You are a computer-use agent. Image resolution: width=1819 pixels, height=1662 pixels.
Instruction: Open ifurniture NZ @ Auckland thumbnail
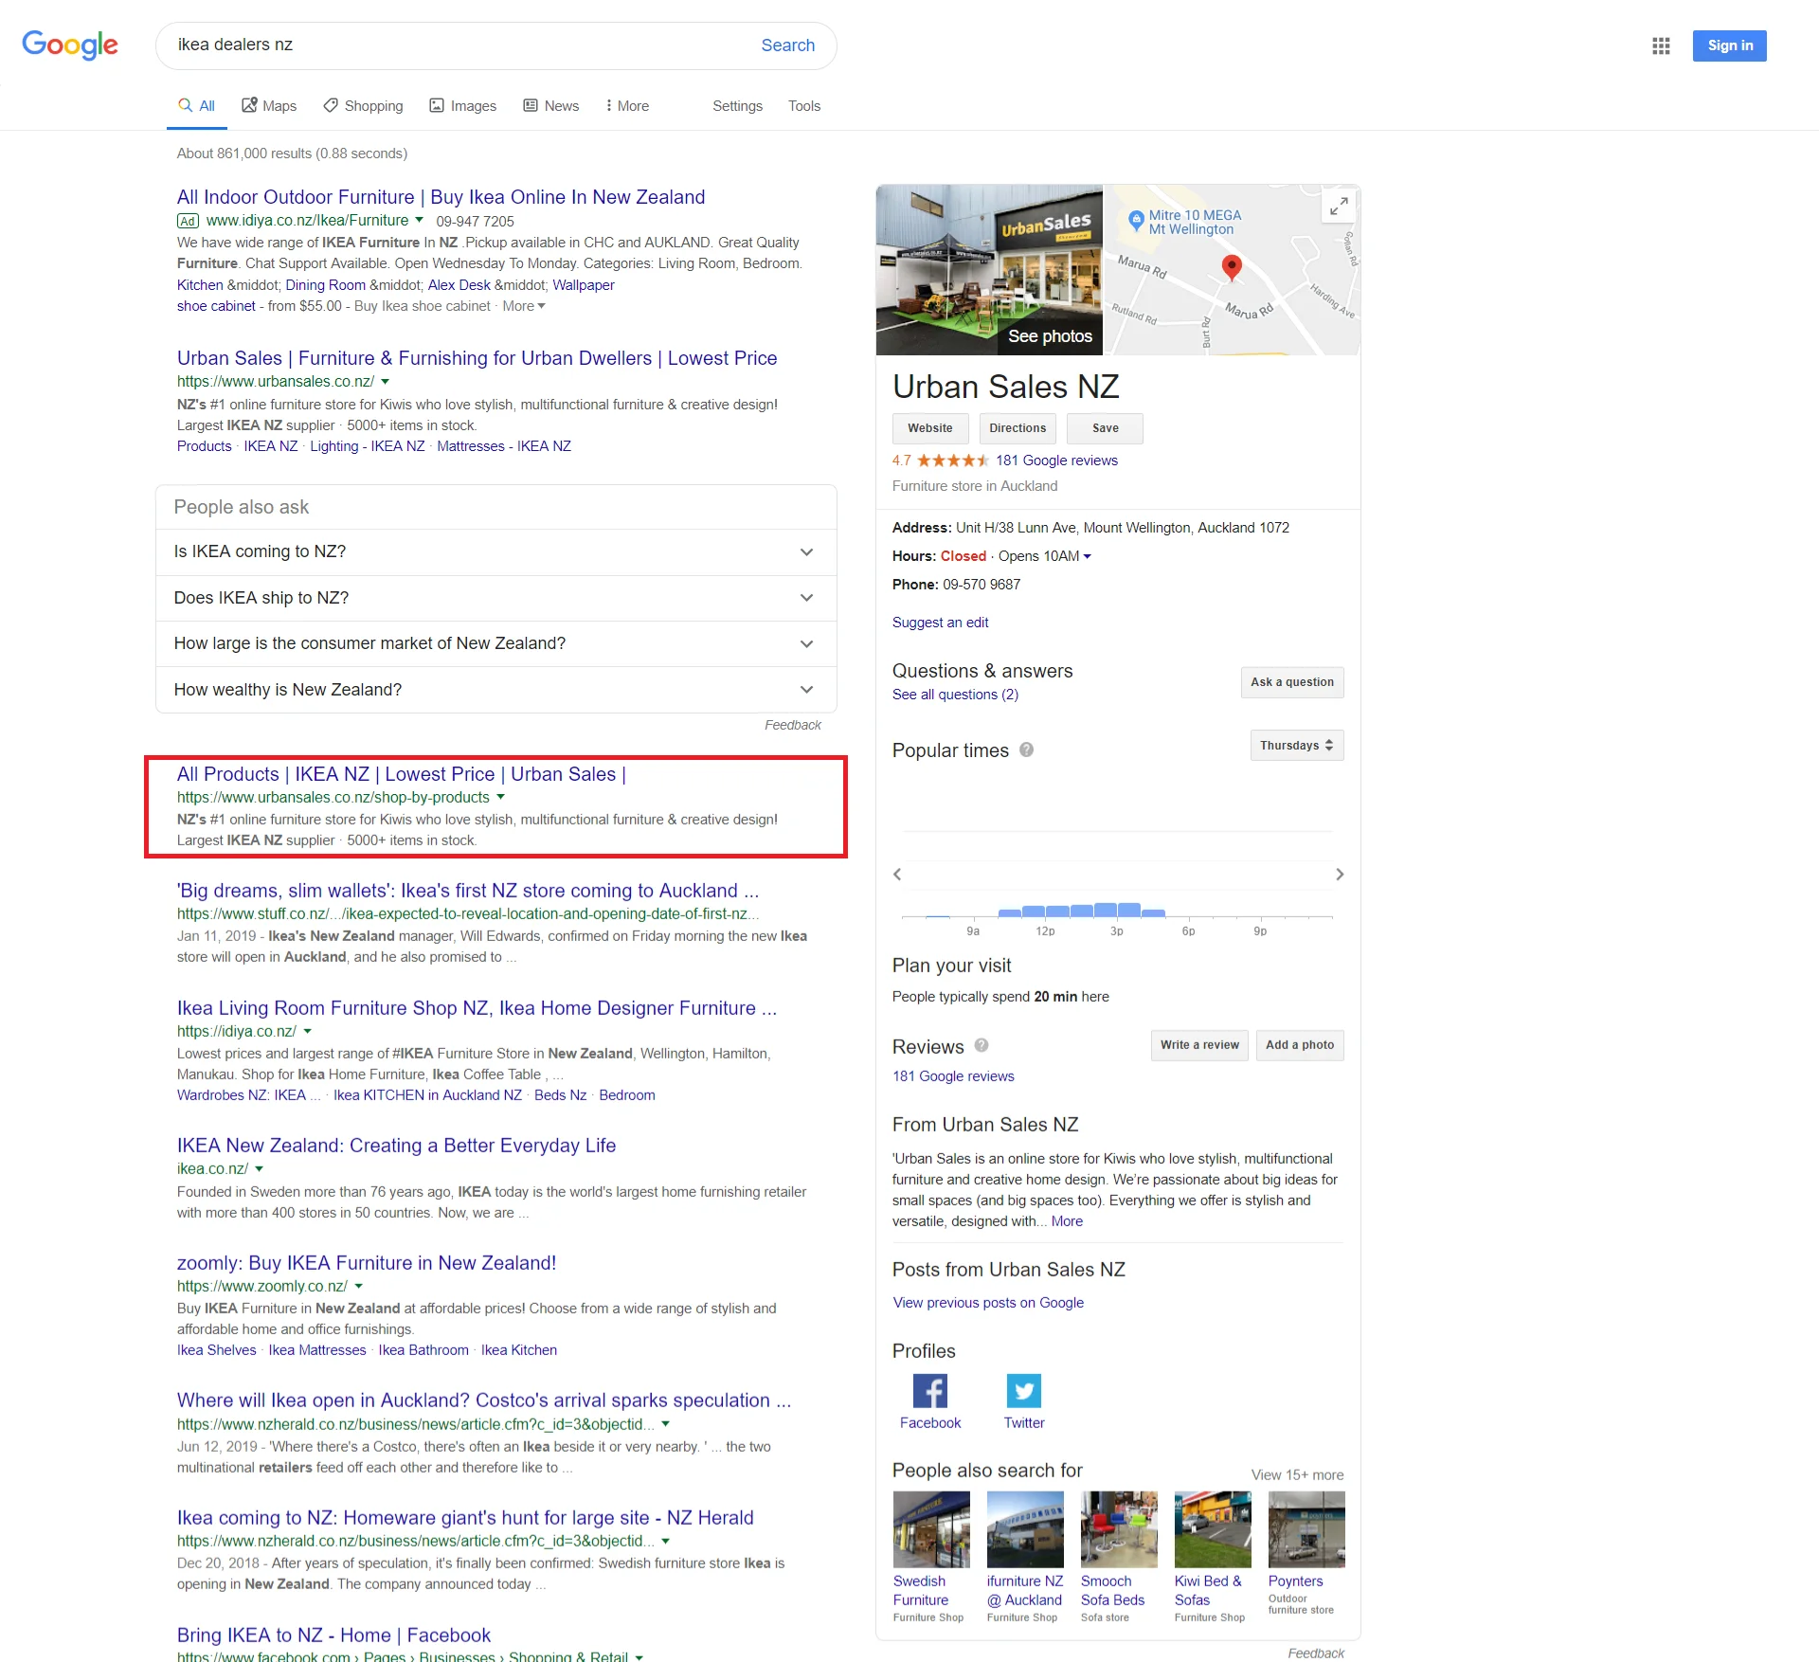1024,1528
